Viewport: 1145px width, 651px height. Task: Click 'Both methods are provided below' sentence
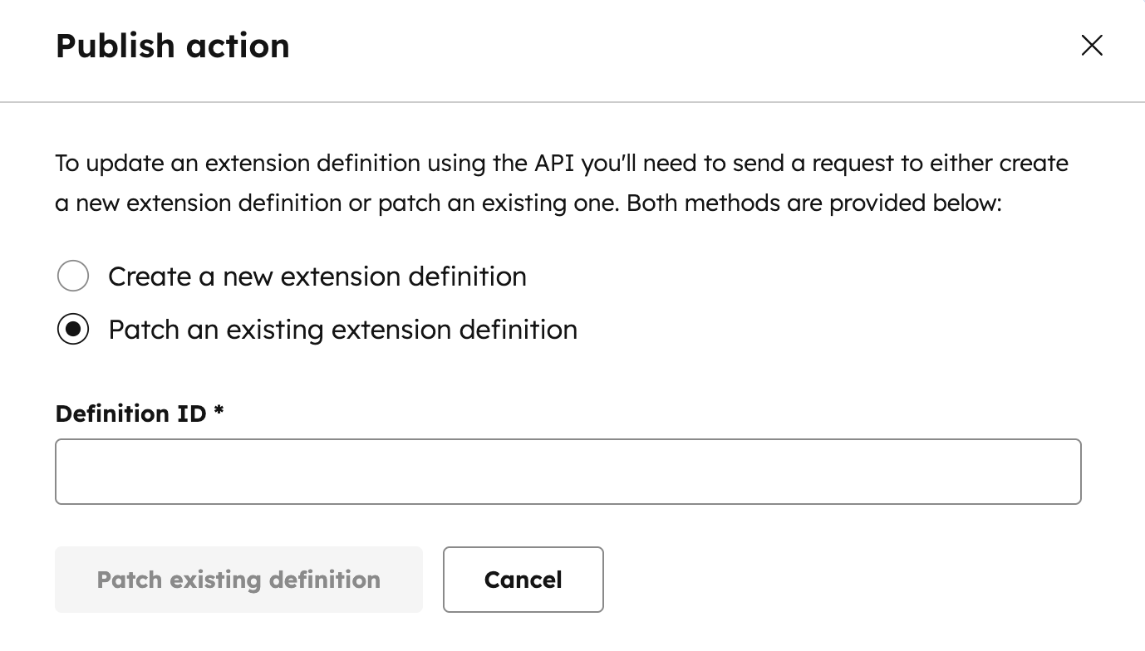(813, 203)
